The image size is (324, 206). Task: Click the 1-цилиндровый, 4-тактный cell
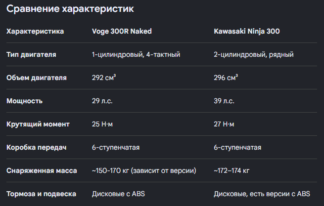pos(136,54)
